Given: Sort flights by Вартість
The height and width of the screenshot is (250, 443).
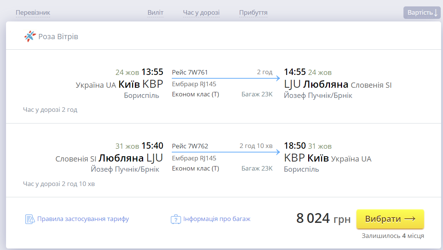Looking at the screenshot, I should coord(422,13).
